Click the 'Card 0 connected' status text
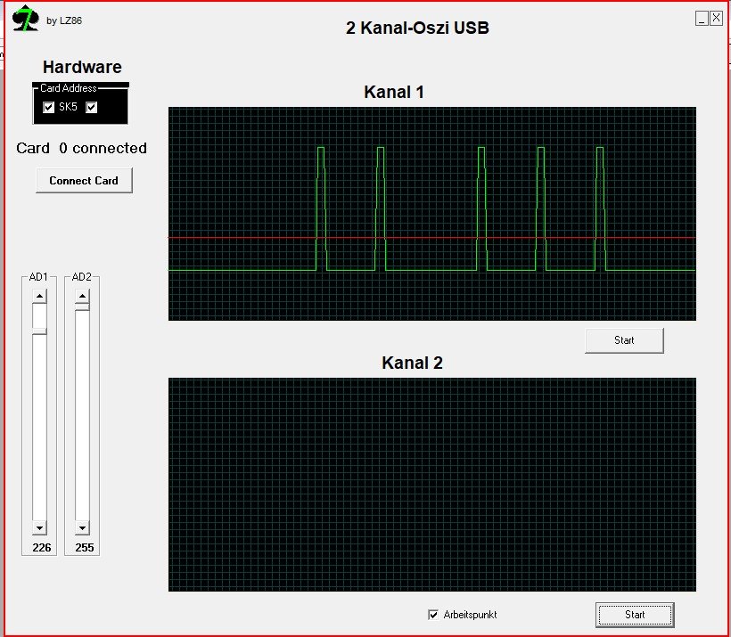Screen dimensions: 731x637 [x=82, y=148]
